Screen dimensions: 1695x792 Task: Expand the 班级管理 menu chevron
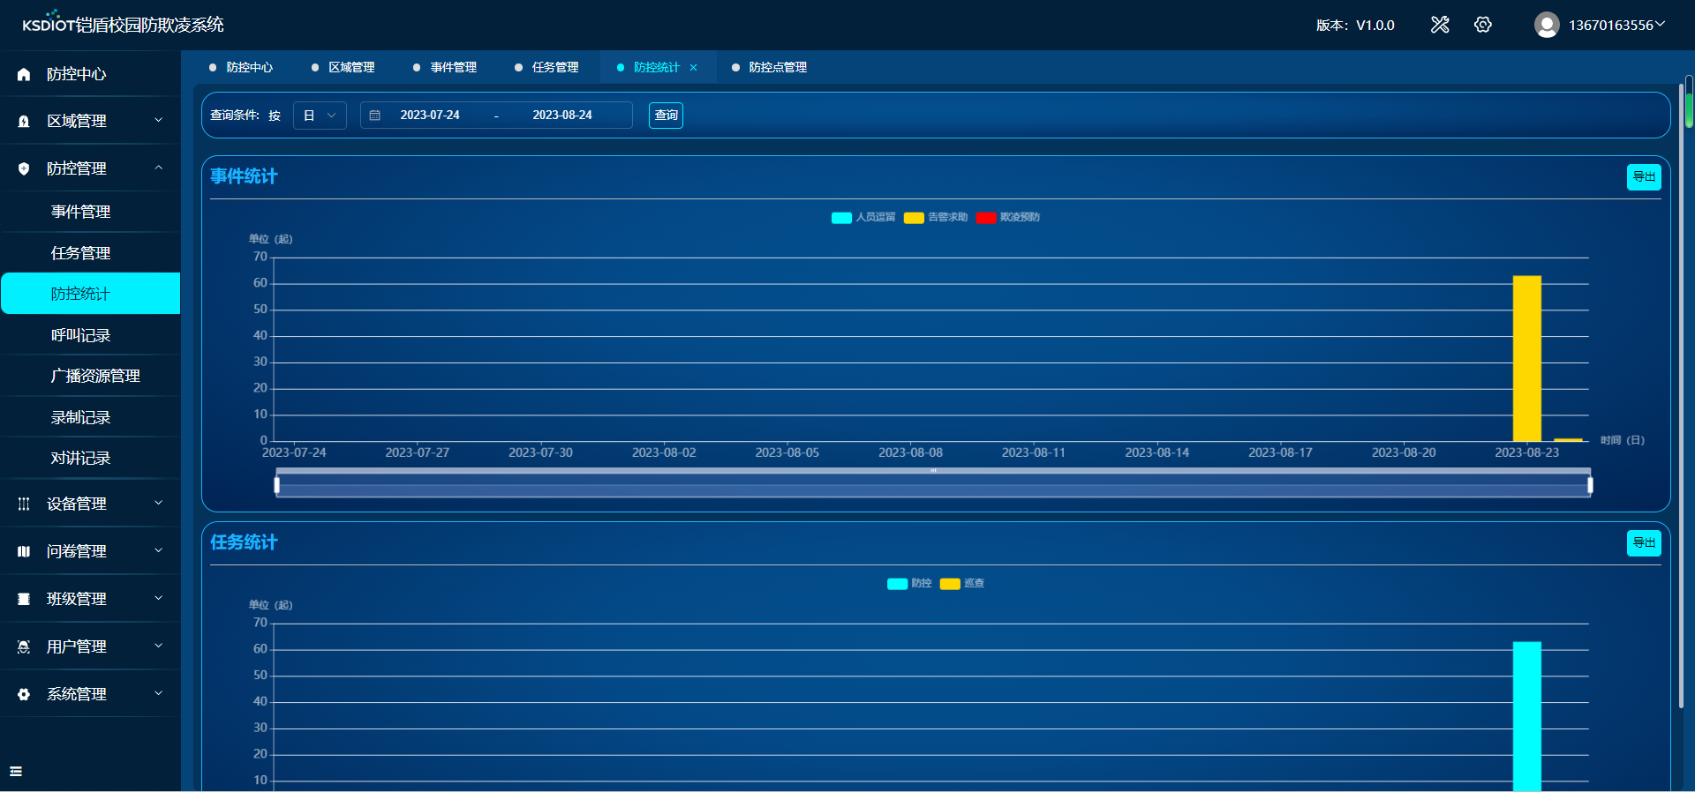tap(159, 598)
